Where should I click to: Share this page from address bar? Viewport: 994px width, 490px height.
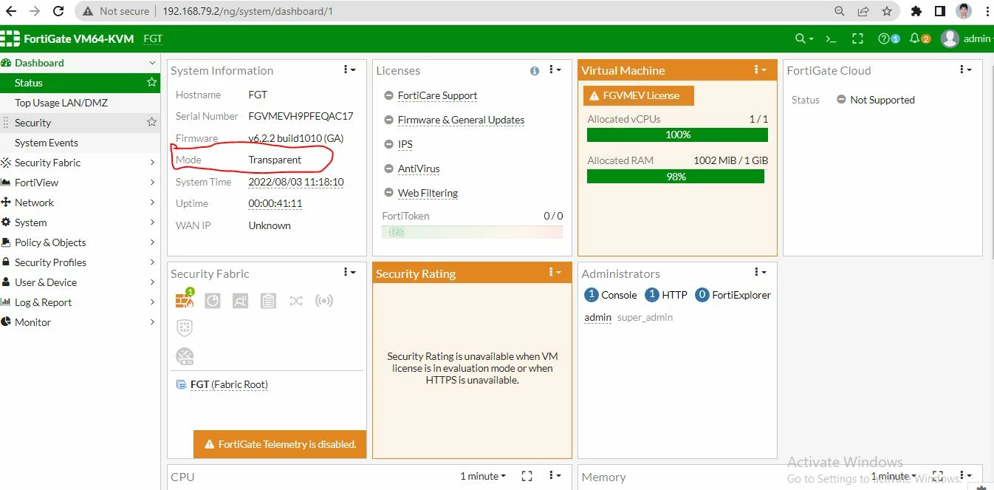click(863, 11)
